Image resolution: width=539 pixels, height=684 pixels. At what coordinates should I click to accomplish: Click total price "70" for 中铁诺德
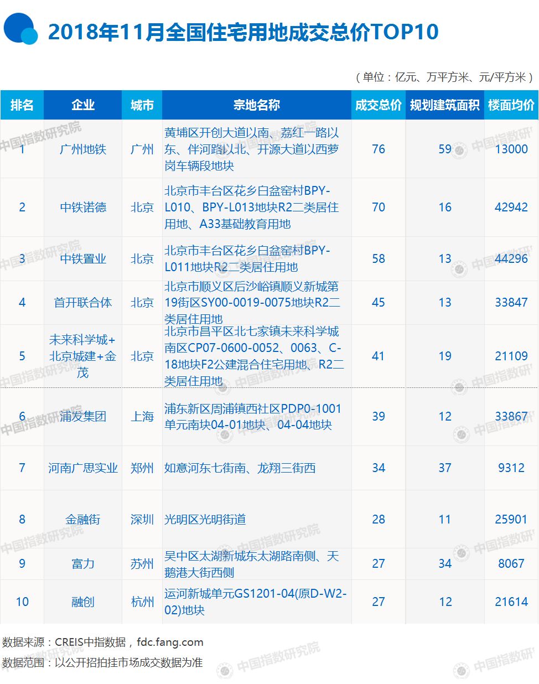point(379,208)
